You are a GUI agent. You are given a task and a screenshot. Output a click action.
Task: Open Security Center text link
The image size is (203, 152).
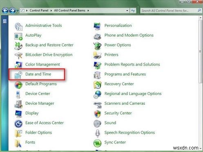(118, 113)
